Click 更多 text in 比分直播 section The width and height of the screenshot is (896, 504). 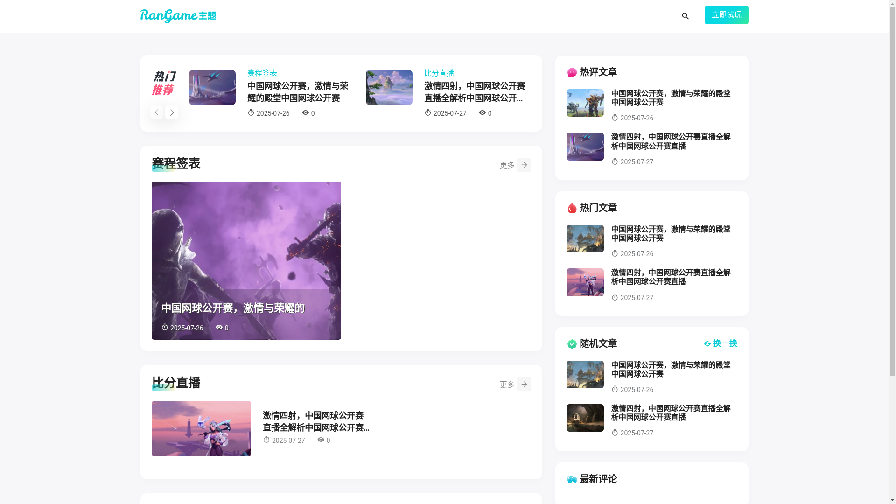[x=507, y=385]
